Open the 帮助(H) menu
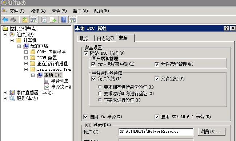The height and width of the screenshot is (141, 236). coord(101,11)
